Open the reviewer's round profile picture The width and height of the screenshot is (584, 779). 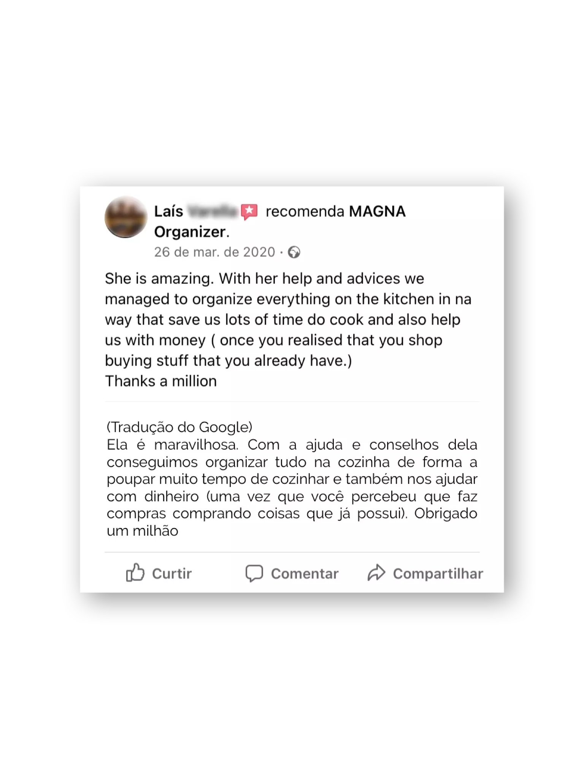coord(126,217)
